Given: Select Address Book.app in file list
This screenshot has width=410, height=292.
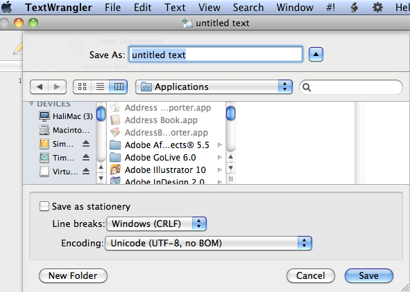Looking at the screenshot, I should [x=154, y=120].
